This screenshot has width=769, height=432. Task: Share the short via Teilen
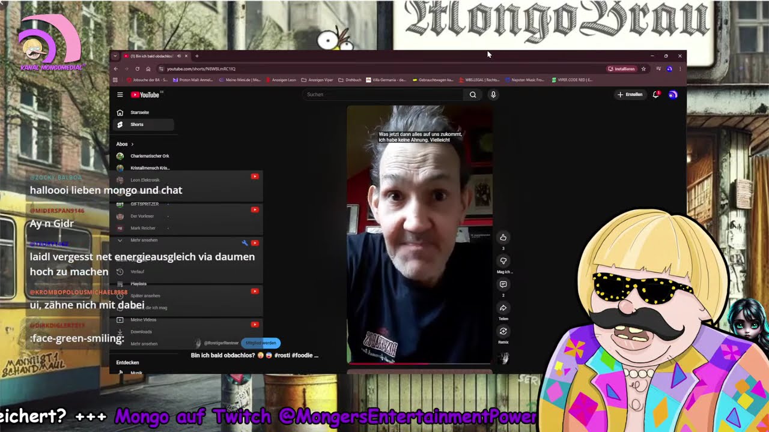pos(503,308)
